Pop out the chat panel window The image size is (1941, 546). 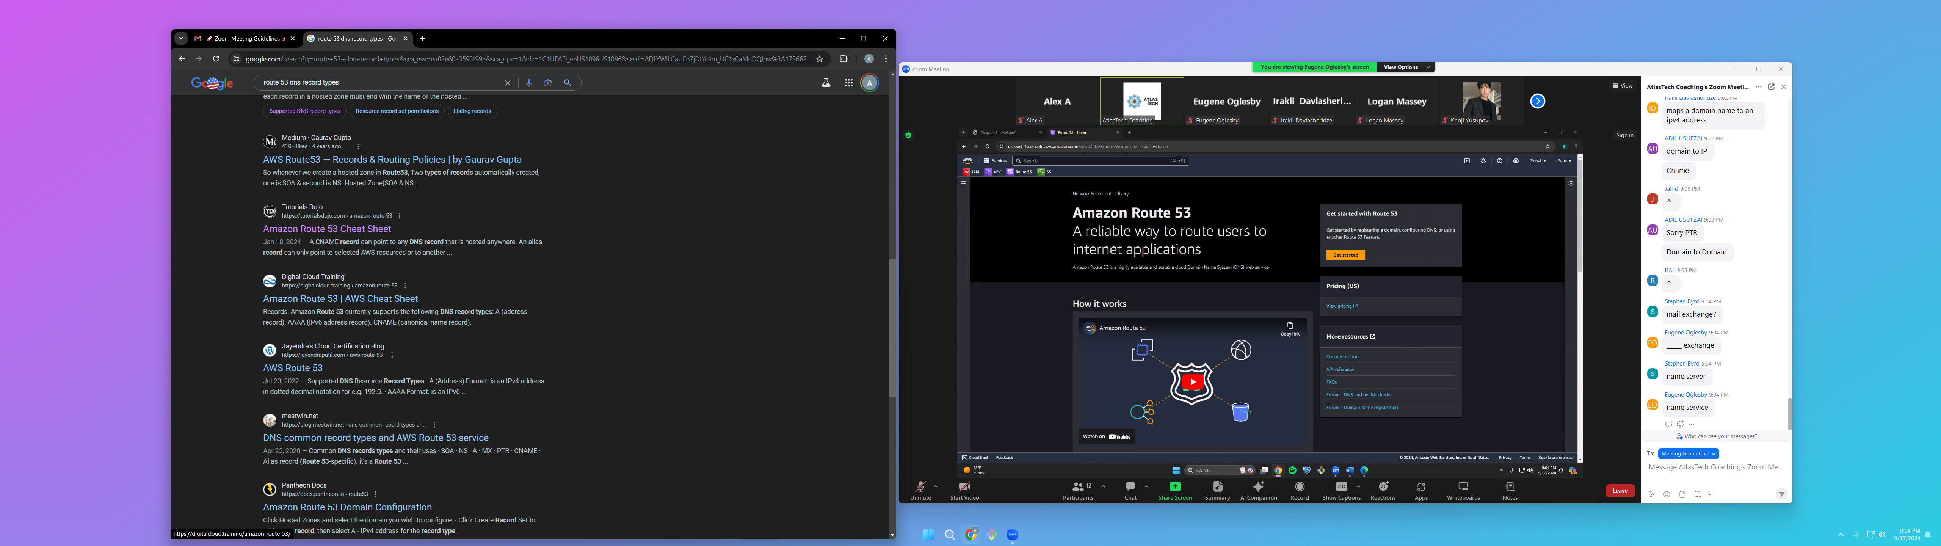(1771, 87)
